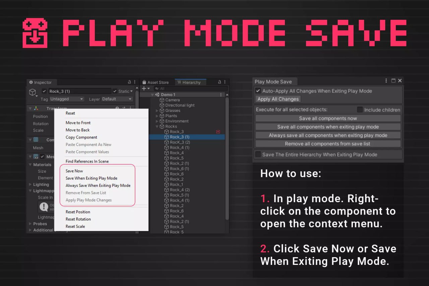The image size is (429, 286).
Task: Click the lock icon on the Inspector panel
Action: [x=129, y=82]
